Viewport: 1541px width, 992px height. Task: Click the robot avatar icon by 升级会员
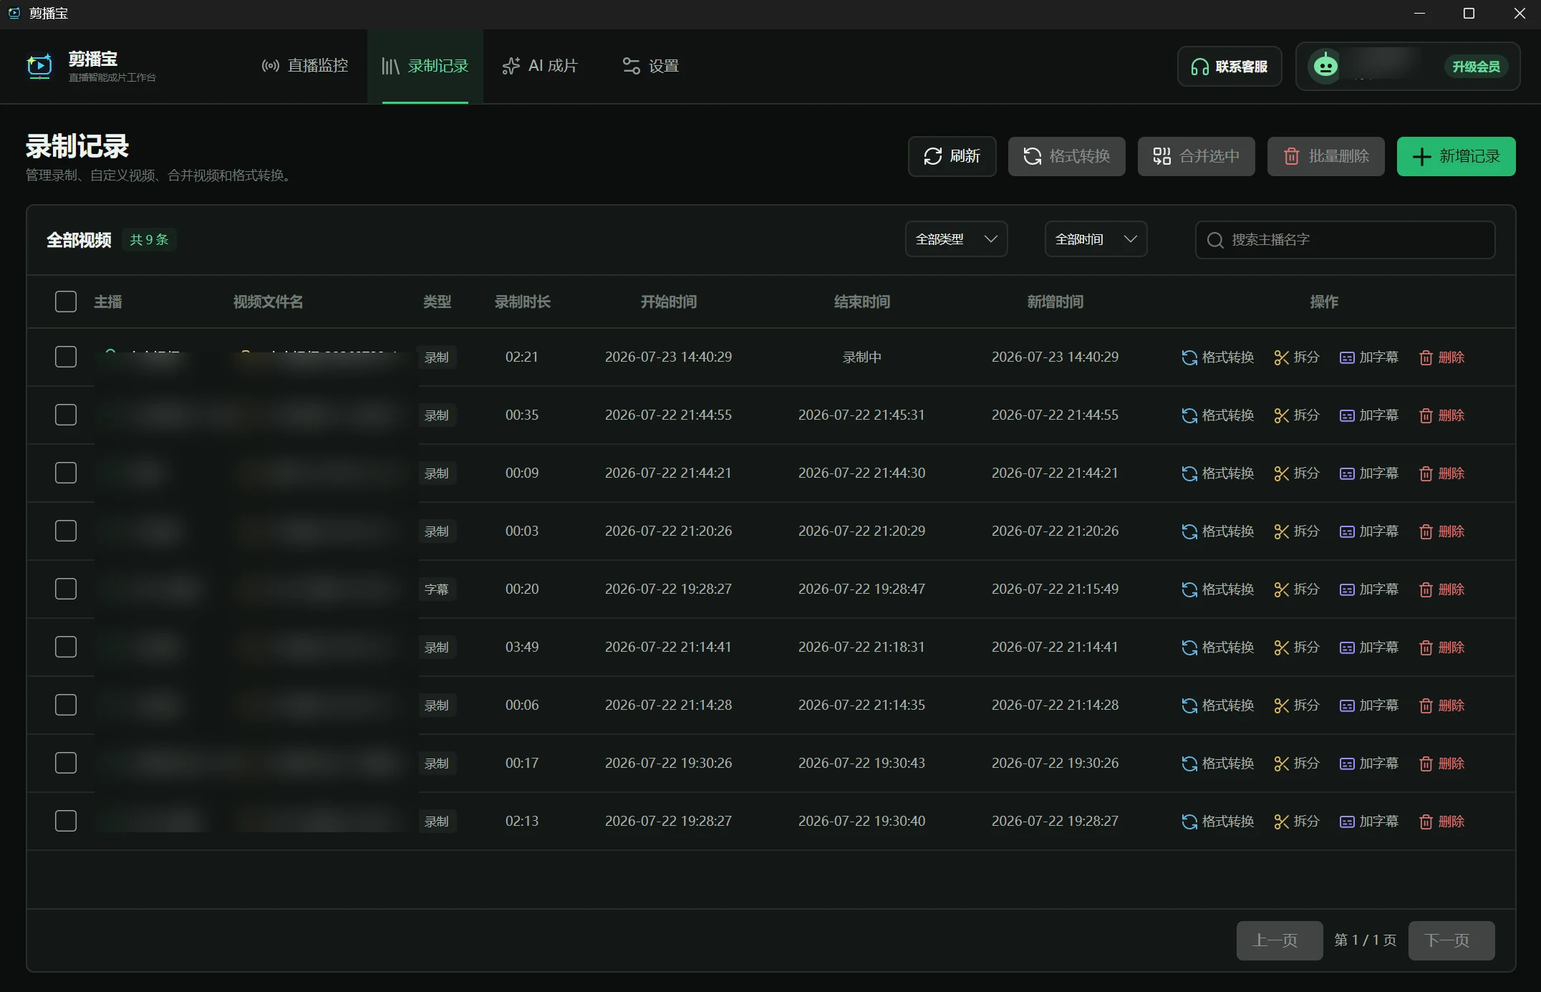tap(1325, 67)
